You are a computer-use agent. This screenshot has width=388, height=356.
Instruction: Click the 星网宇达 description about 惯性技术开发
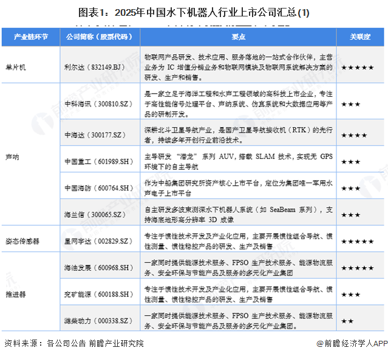pyautogui.click(x=238, y=241)
